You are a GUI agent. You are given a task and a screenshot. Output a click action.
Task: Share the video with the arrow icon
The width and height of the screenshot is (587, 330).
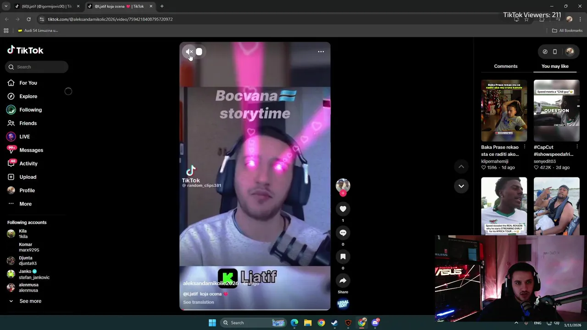pyautogui.click(x=343, y=280)
